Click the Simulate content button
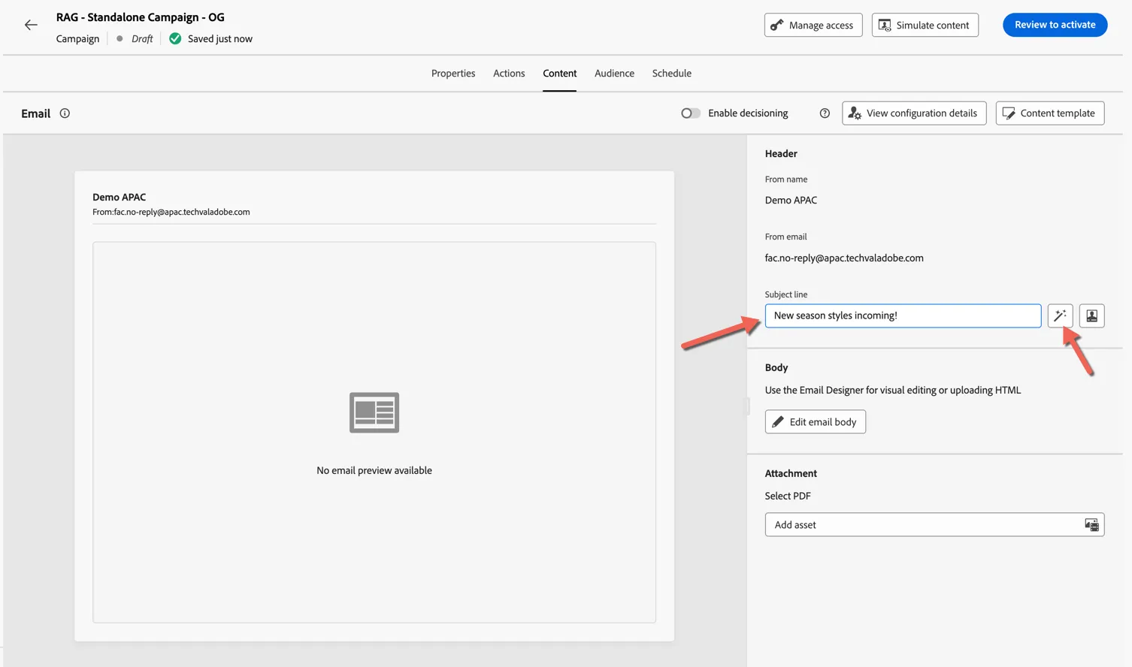Image resolution: width=1132 pixels, height=667 pixels. pos(925,25)
